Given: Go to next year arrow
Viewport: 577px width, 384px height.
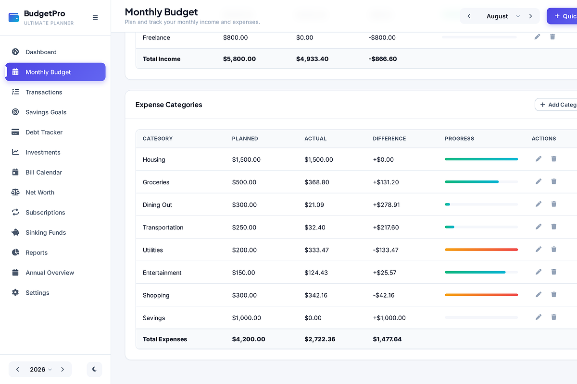Looking at the screenshot, I should point(63,369).
